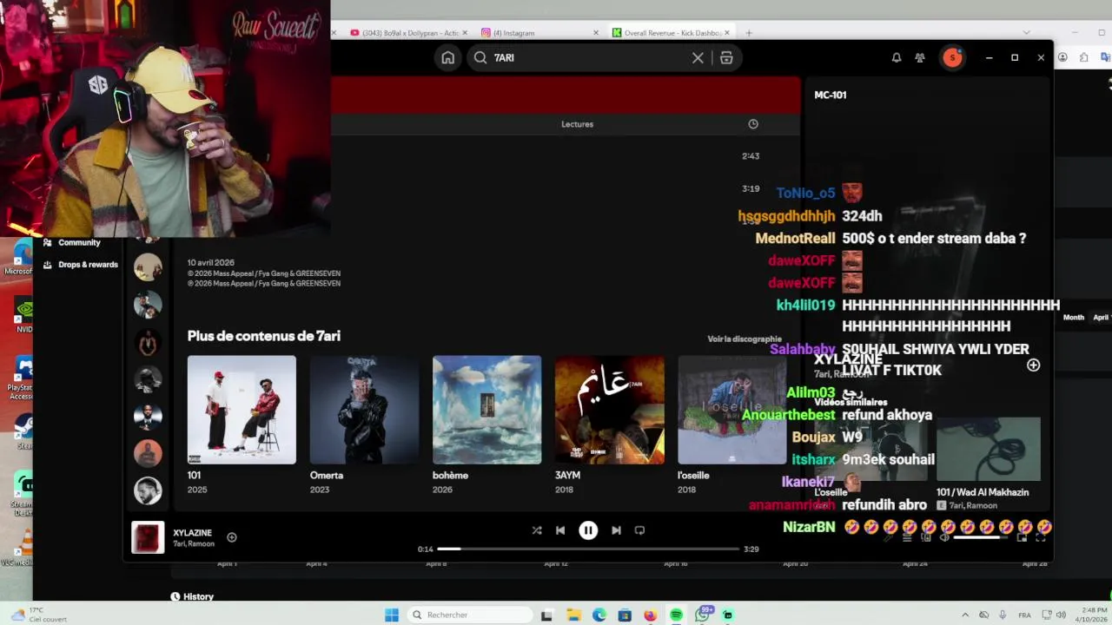Open Steam desktop shortcut
Viewport: 1112px width, 625px height.
click(x=23, y=431)
